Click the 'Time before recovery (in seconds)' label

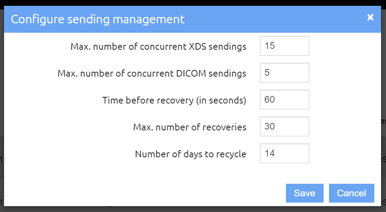(x=174, y=100)
